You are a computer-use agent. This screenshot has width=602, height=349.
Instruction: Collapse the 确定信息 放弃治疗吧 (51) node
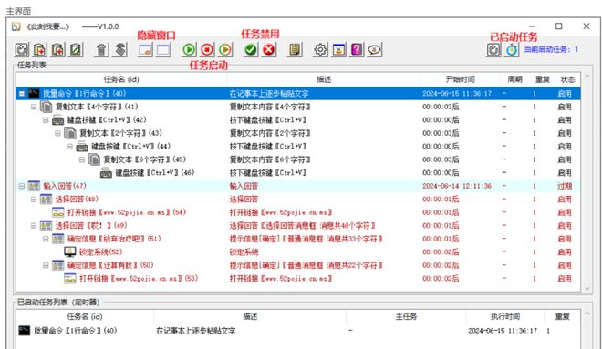tap(46, 239)
